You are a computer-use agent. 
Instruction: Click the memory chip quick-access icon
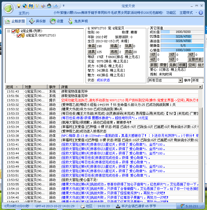pos(43,6)
